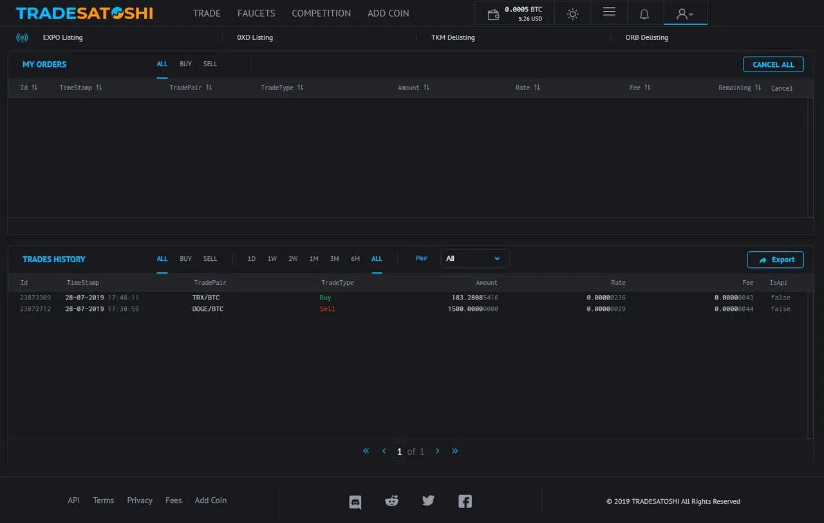The image size is (824, 523).
Task: Open the Fees footer link
Action: click(x=174, y=500)
